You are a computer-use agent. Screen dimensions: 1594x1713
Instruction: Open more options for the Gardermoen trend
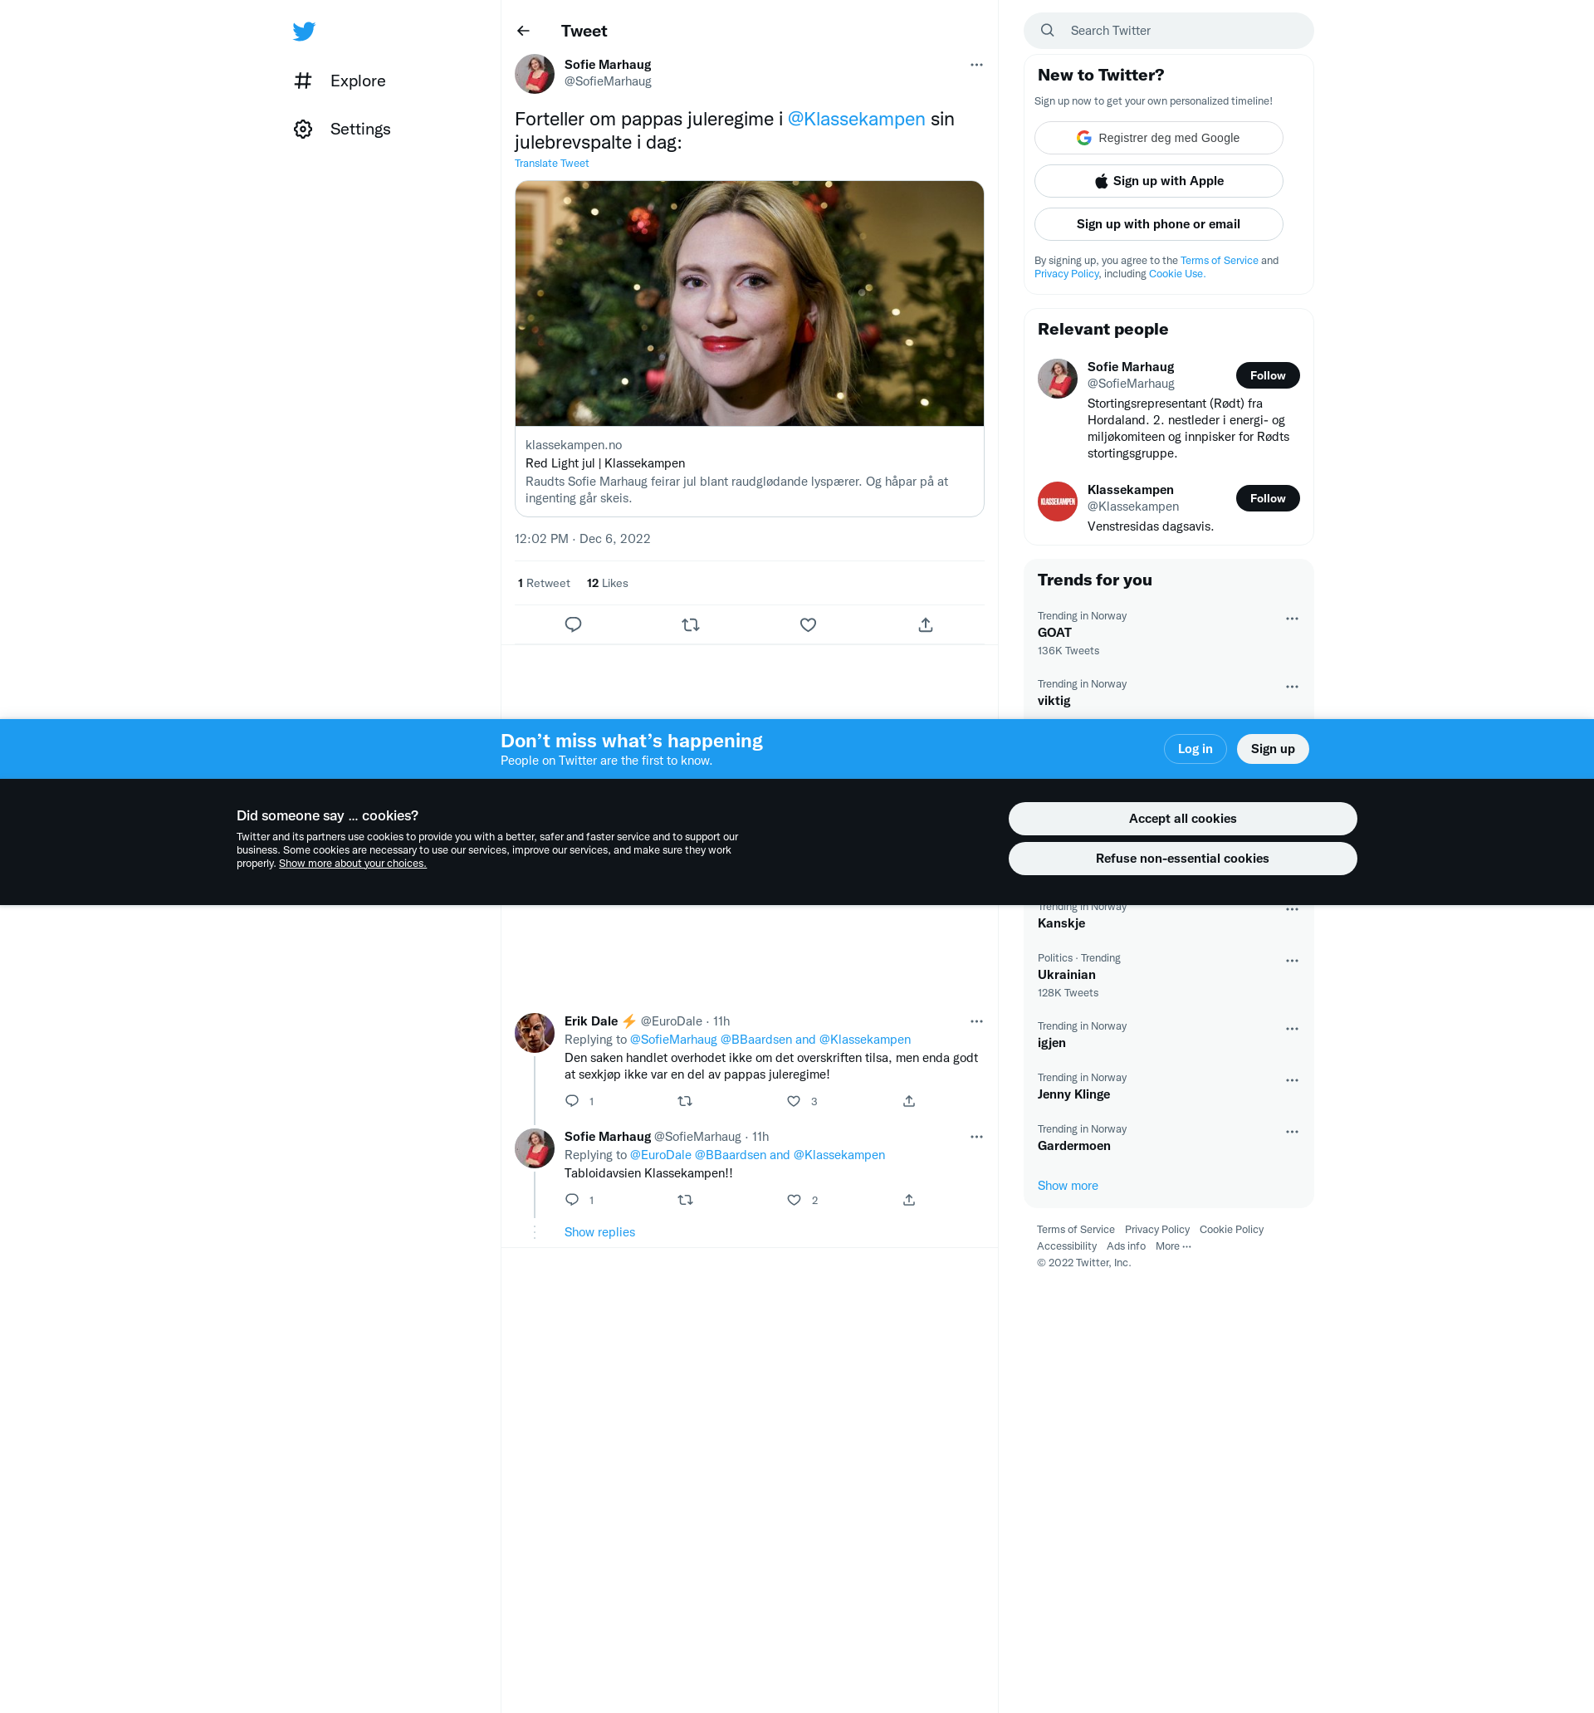pyautogui.click(x=1292, y=1133)
